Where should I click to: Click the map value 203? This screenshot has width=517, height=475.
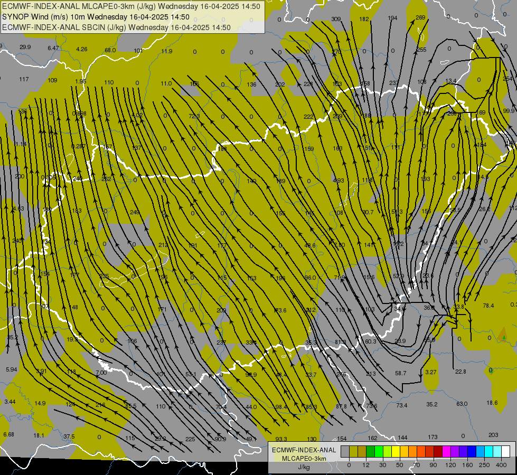pos(493,435)
